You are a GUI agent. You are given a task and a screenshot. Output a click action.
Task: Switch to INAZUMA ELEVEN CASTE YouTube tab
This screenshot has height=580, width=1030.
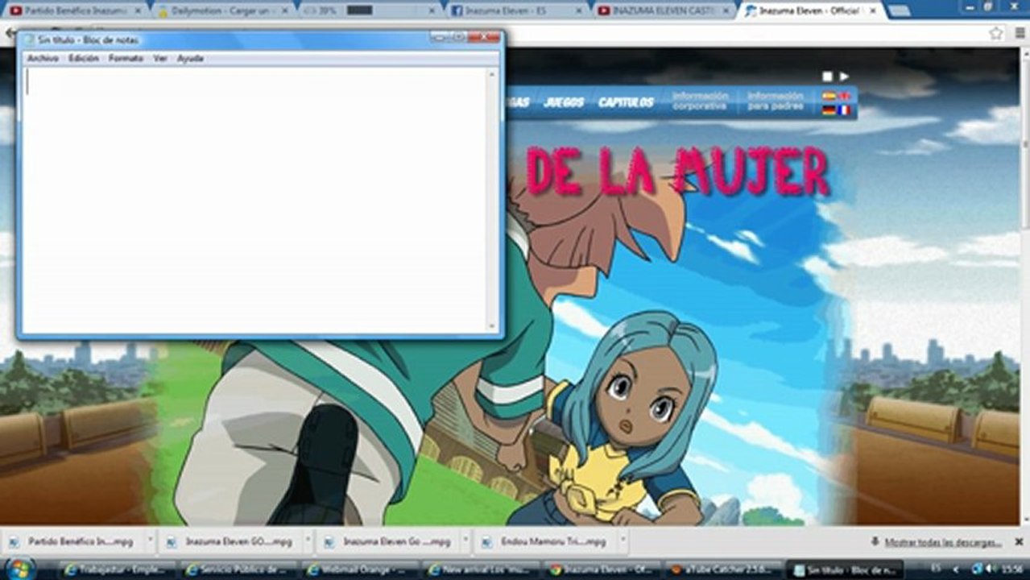tap(664, 10)
